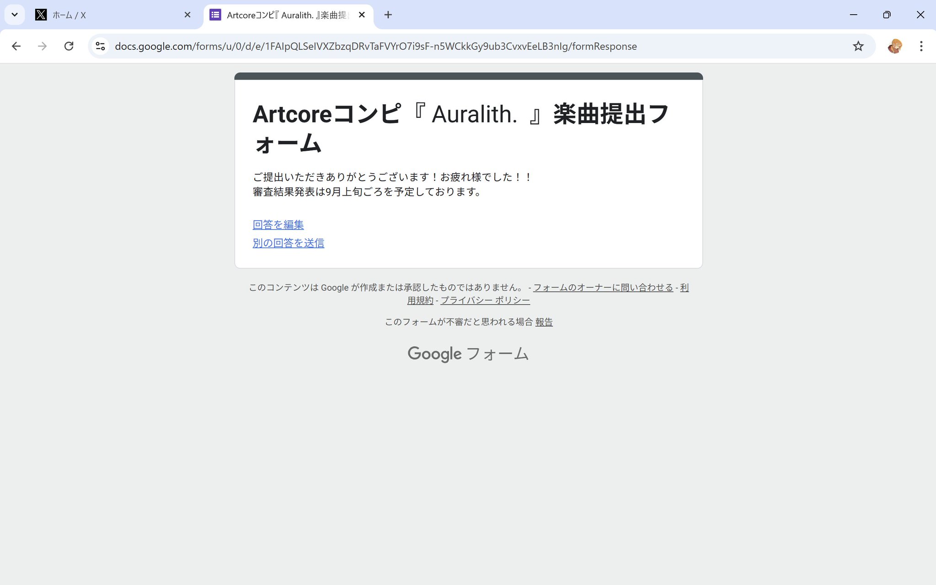Viewport: 936px width, 585px height.
Task: Reload the current page
Action: pyautogui.click(x=69, y=46)
